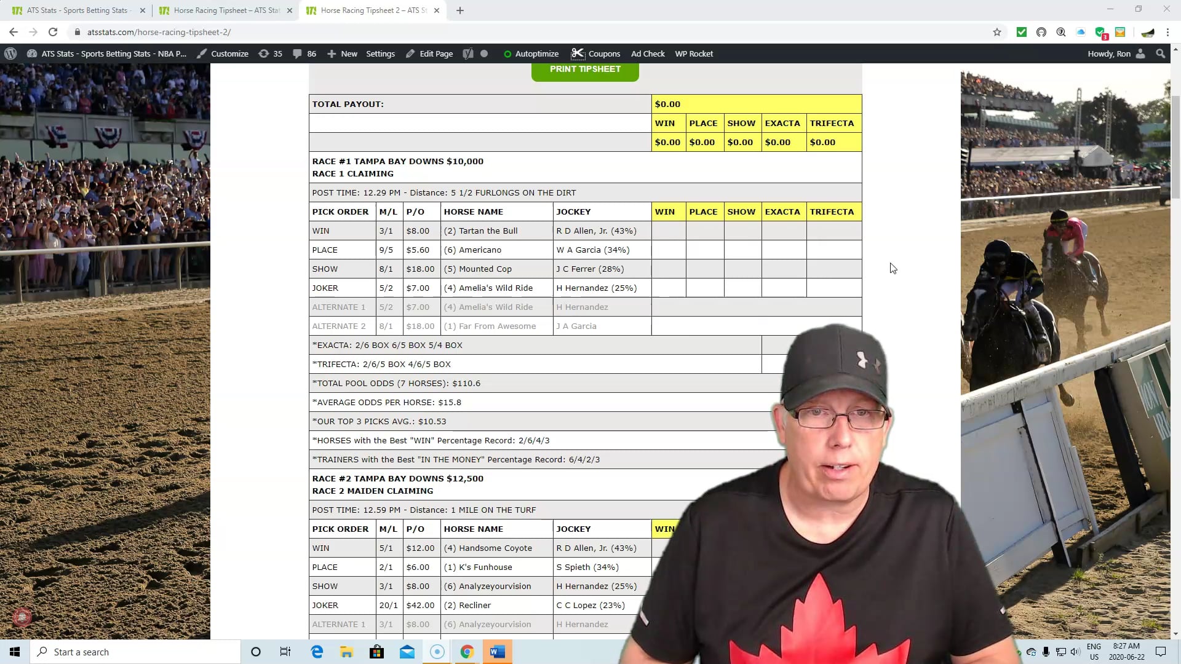1181x664 pixels.
Task: Open the Howdy, Ron account menu
Action: pyautogui.click(x=1116, y=53)
